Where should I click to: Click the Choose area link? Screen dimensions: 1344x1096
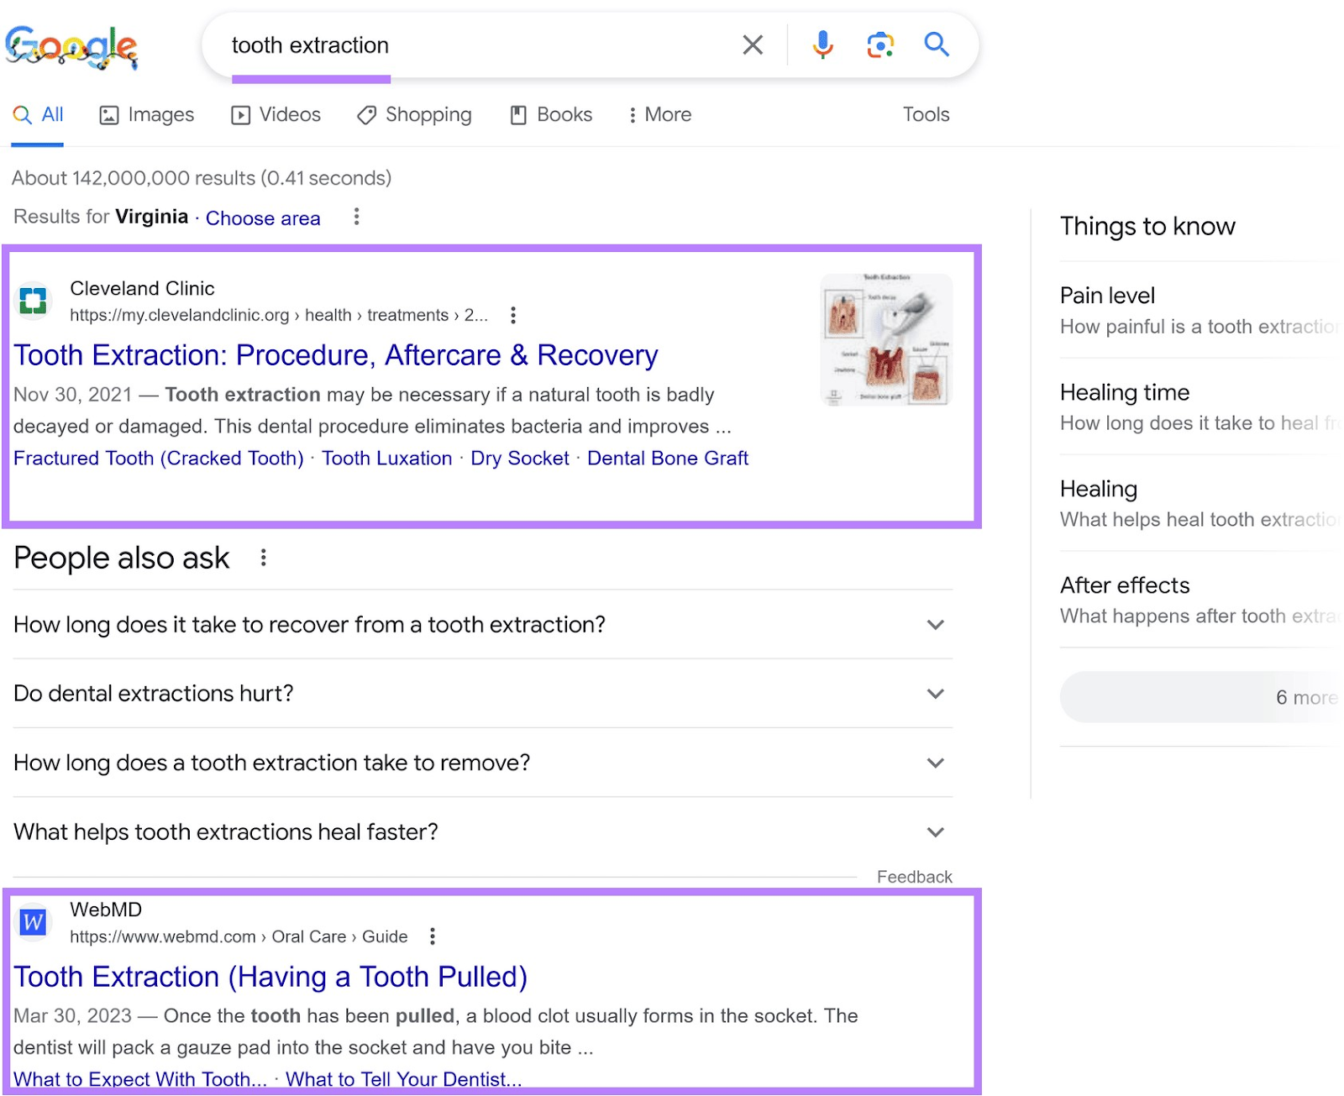pyautogui.click(x=262, y=218)
